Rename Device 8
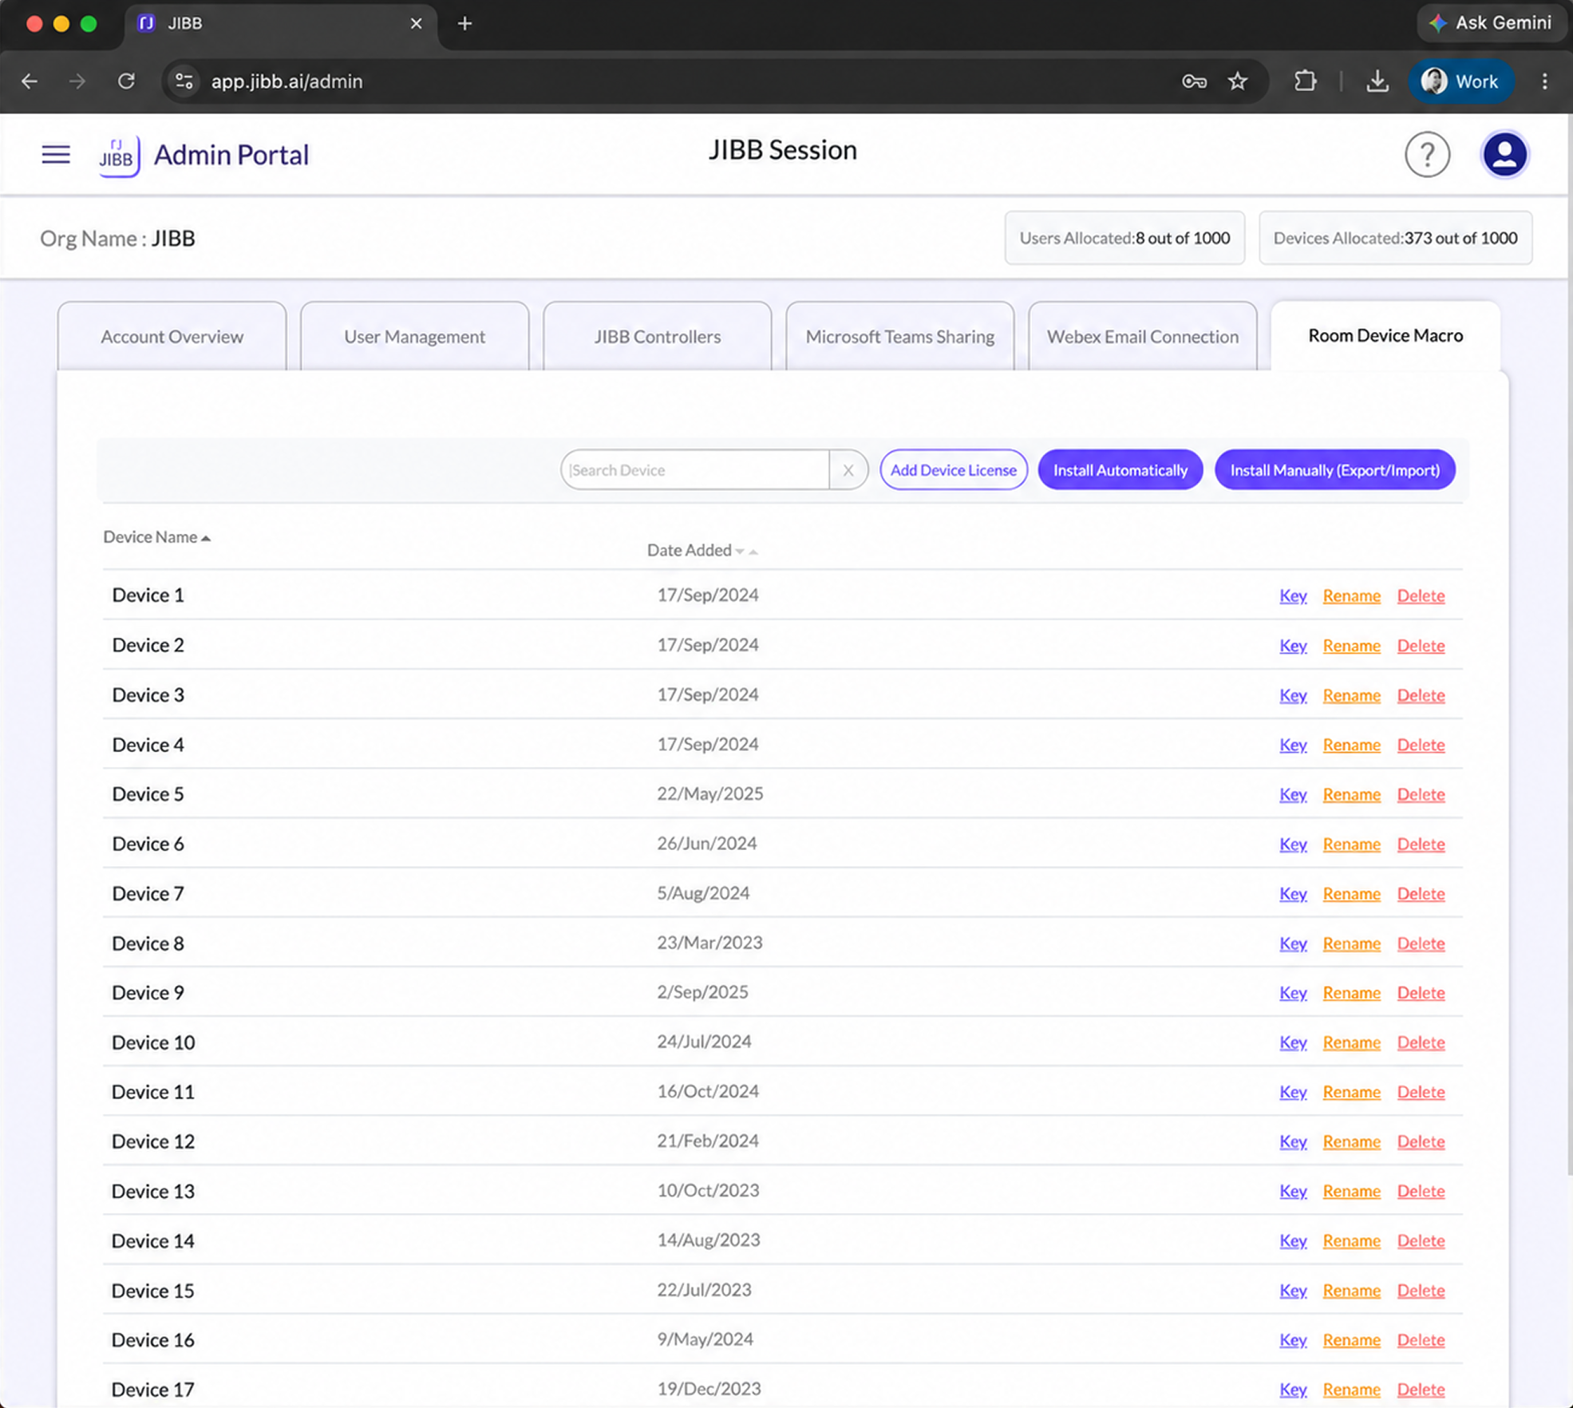The width and height of the screenshot is (1573, 1408). (1352, 943)
